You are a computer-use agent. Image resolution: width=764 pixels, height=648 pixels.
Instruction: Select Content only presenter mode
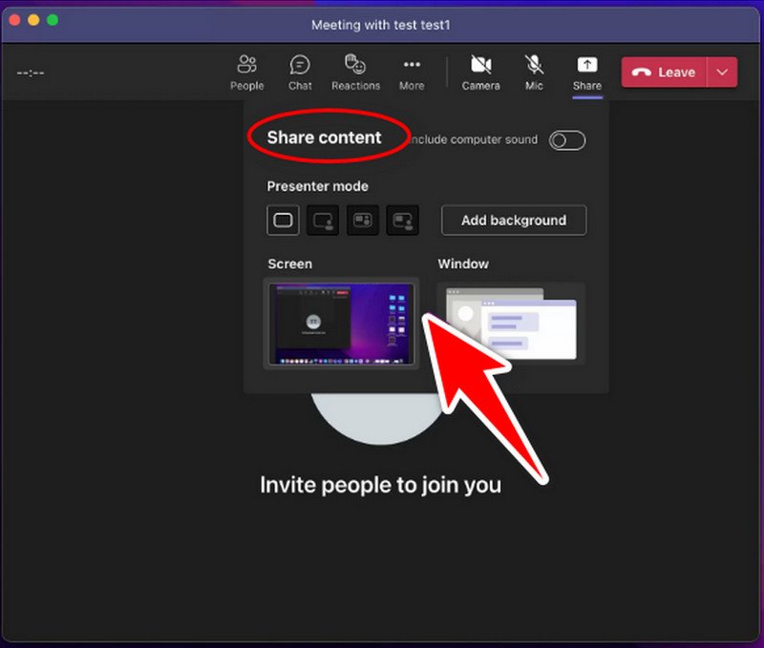coord(284,220)
